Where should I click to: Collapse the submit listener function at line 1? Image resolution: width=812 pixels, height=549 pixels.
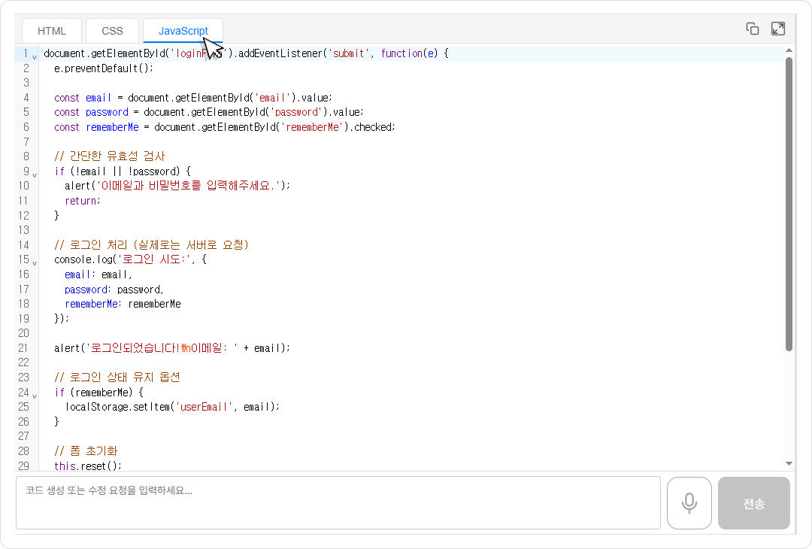(x=35, y=56)
